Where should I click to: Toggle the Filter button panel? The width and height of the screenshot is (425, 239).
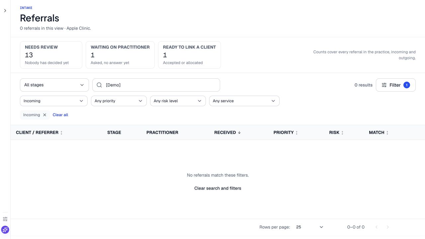click(x=396, y=85)
